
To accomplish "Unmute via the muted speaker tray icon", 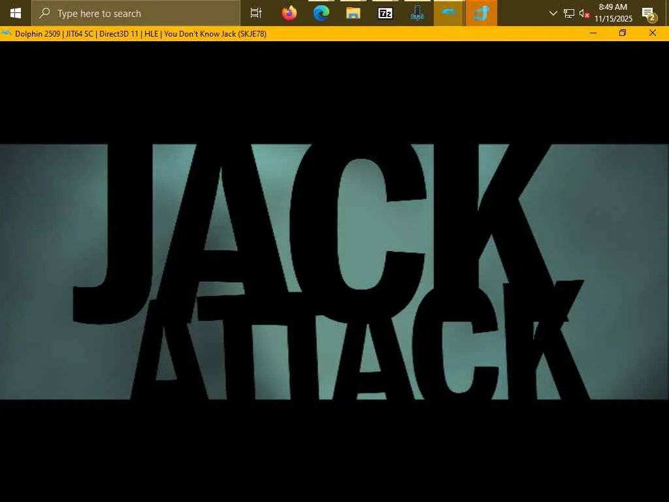I will pos(584,13).
